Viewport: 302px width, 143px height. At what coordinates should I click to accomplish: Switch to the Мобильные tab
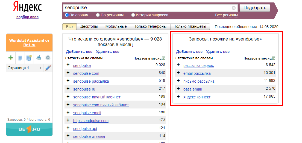[116, 27]
